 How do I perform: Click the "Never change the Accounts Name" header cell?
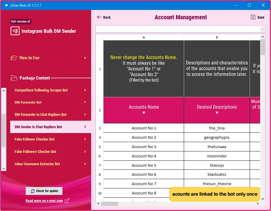click(144, 69)
